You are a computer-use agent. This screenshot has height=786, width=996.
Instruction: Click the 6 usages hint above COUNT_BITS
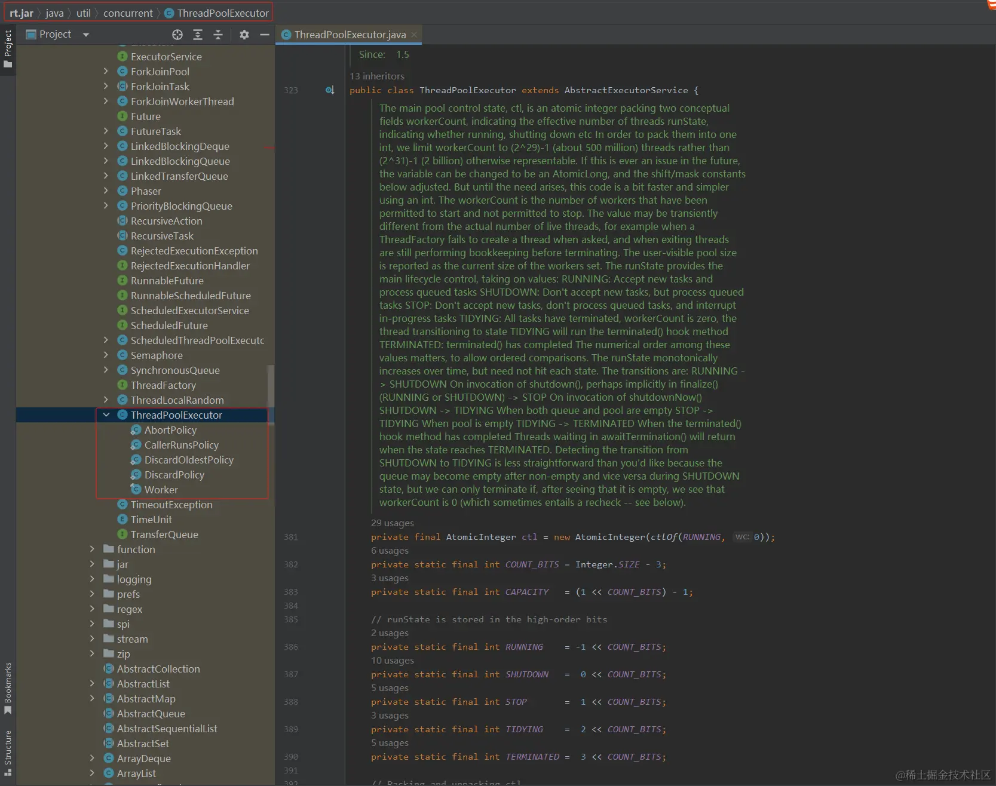tap(390, 550)
